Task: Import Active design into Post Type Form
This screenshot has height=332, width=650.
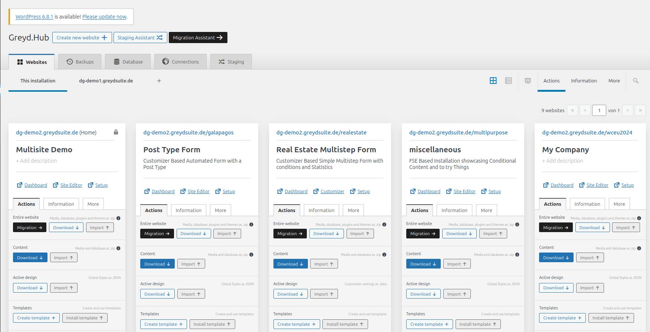Action: pos(191,294)
